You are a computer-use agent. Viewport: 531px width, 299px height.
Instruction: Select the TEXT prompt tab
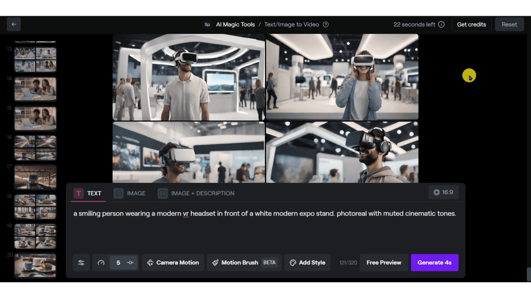88,193
